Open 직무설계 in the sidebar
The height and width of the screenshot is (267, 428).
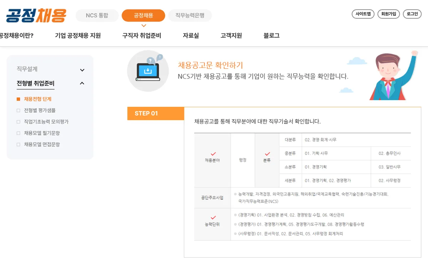pos(27,69)
